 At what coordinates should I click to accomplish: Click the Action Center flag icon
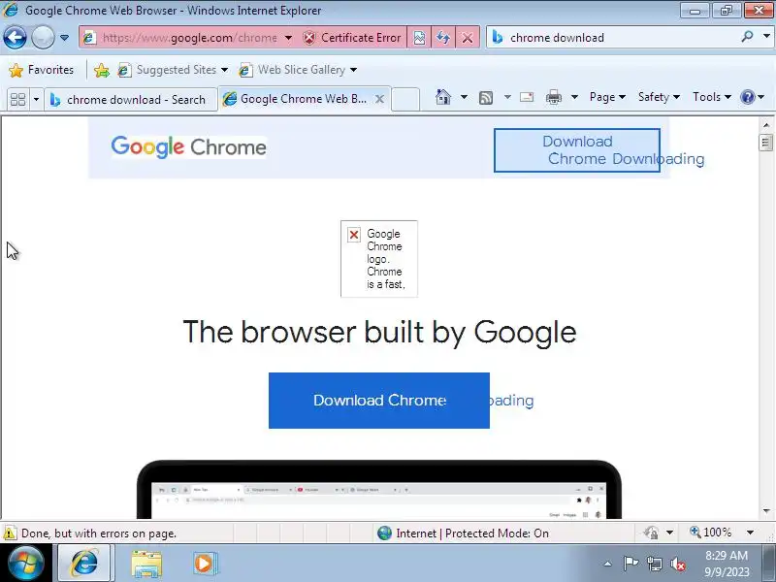[x=630, y=564]
